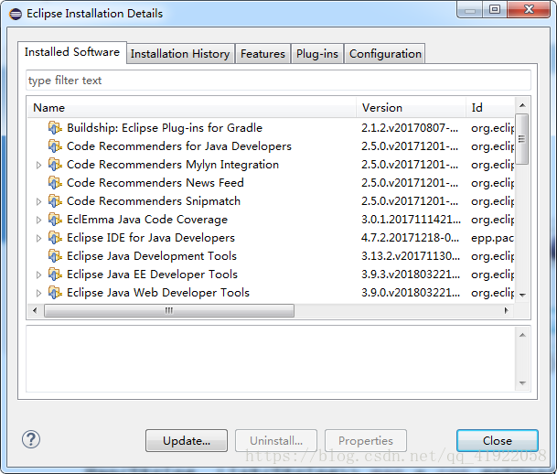Viewport: 557px width, 474px height.
Task: Click the EclEmma Java Code Coverage icon
Action: 55,220
